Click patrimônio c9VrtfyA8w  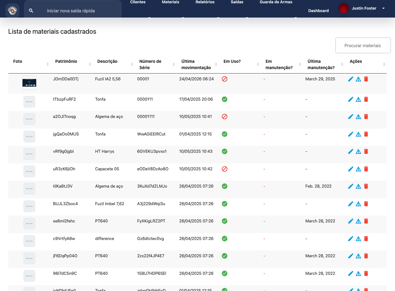tap(64, 239)
